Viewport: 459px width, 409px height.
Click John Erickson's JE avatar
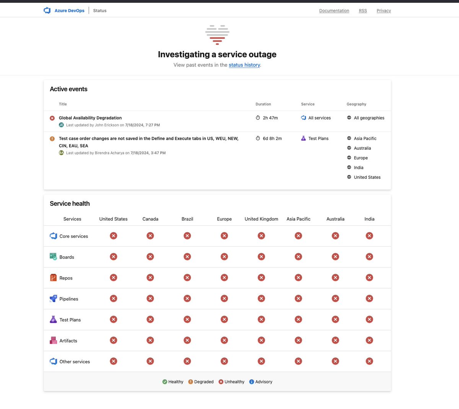(x=61, y=125)
